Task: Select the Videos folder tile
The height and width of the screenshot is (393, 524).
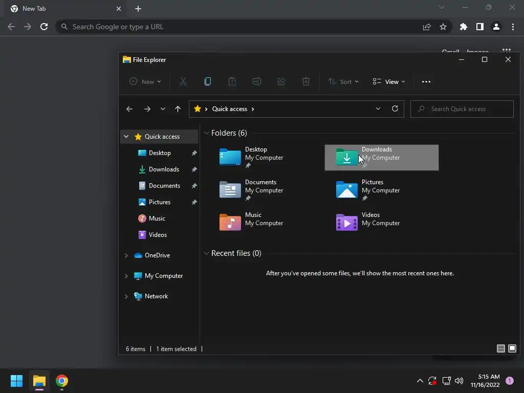Action: pos(382,223)
